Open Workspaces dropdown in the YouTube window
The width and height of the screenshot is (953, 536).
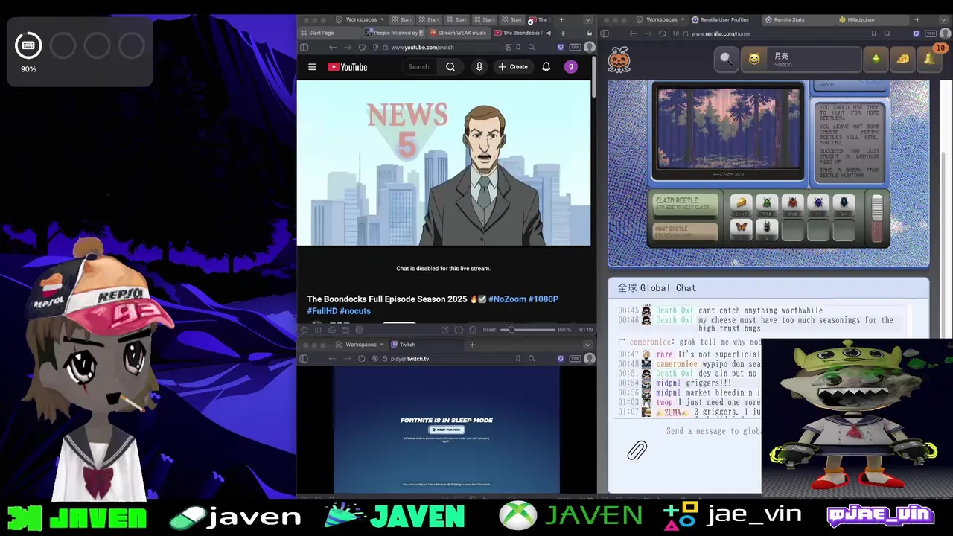[360, 19]
